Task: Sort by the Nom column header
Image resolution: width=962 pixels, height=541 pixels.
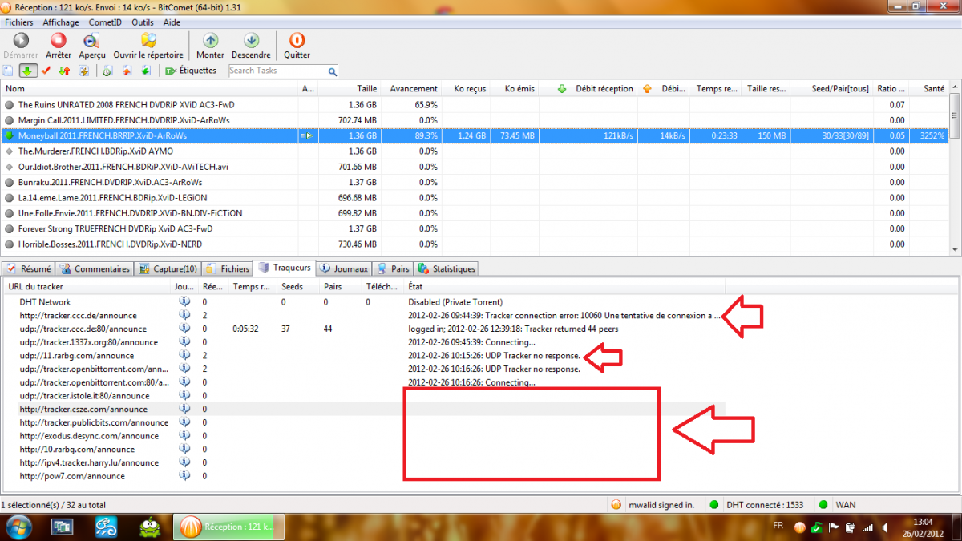Action: pyautogui.click(x=151, y=89)
